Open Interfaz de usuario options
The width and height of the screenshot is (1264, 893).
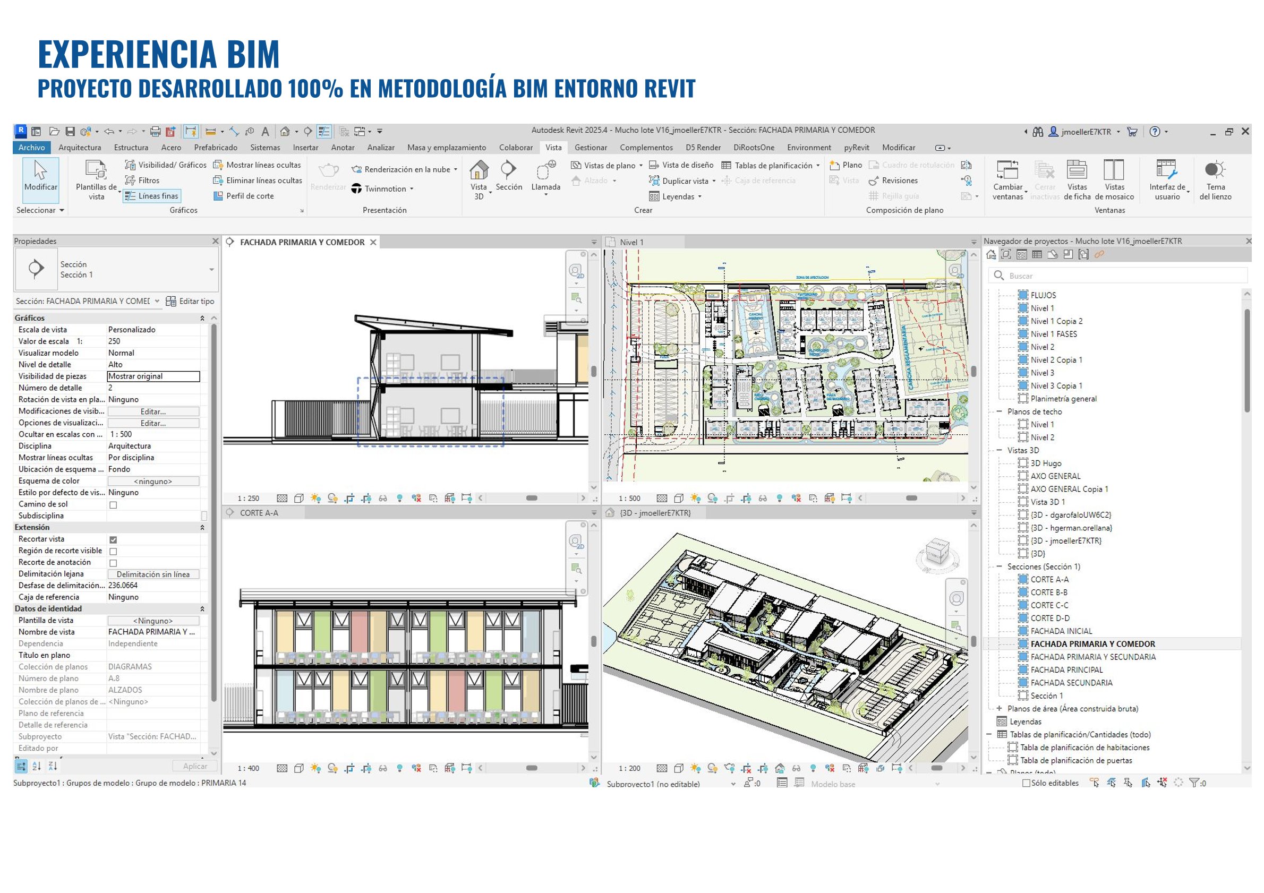(x=1168, y=181)
